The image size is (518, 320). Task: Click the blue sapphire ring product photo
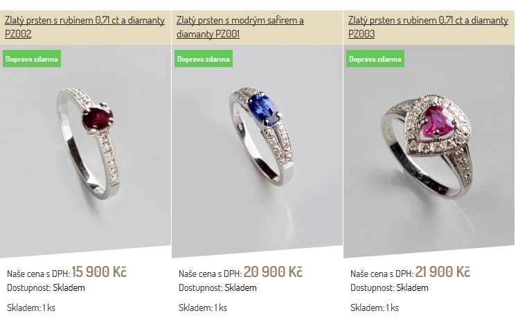click(257, 152)
